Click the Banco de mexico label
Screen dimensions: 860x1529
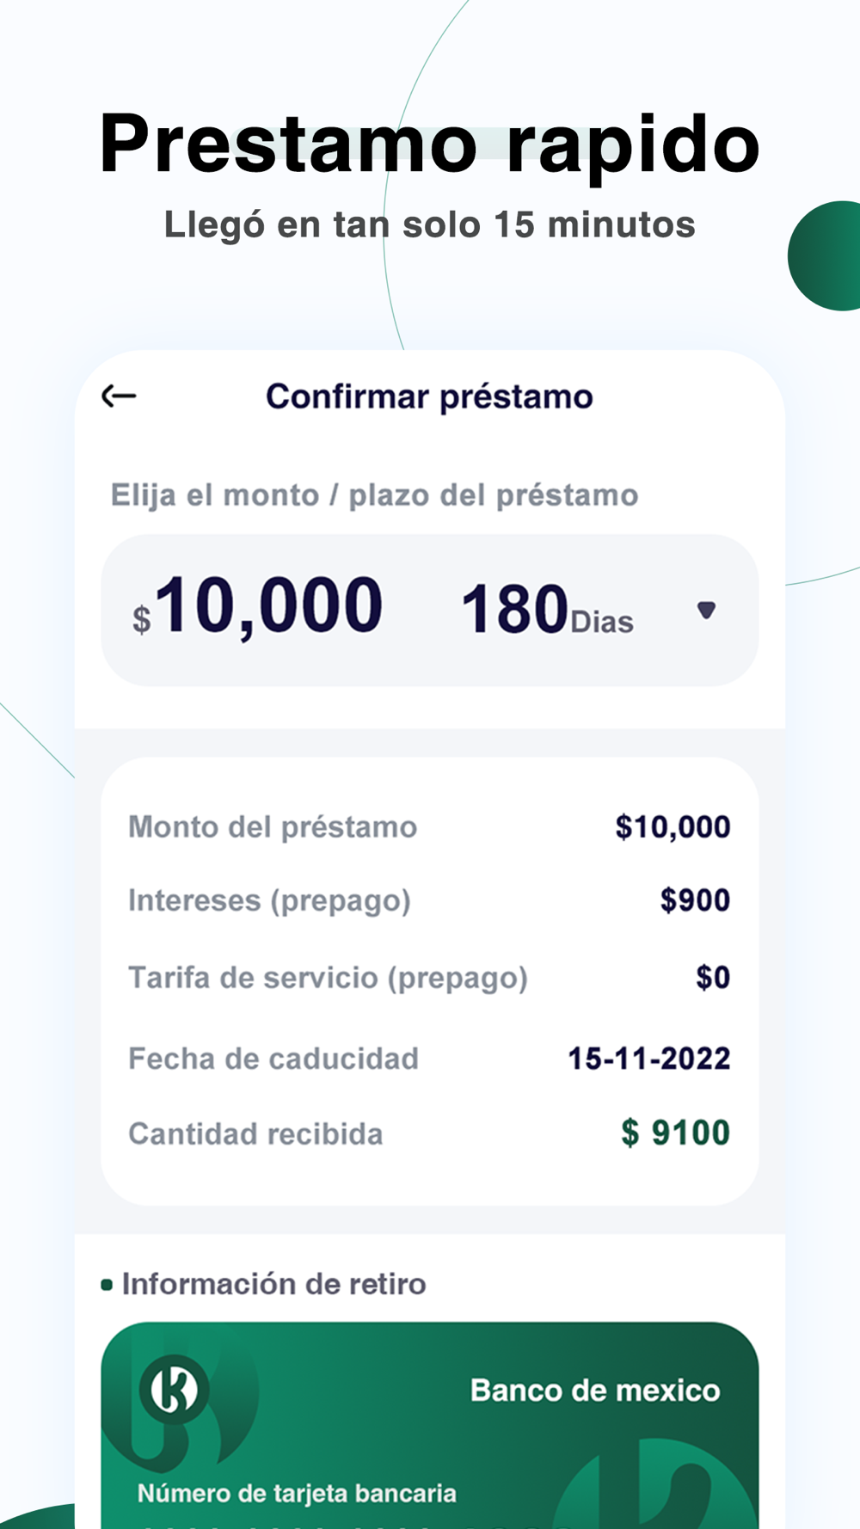(595, 1391)
